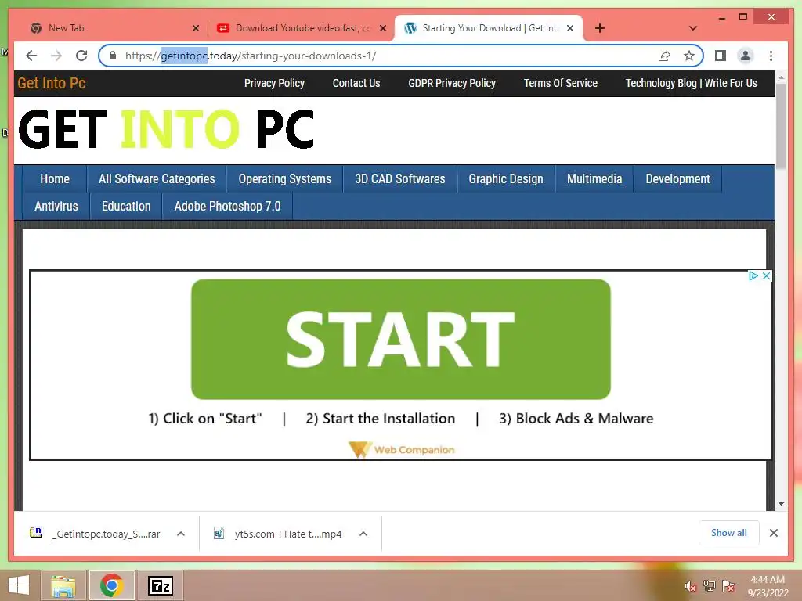Click the scrollbar down arrow

click(781, 504)
